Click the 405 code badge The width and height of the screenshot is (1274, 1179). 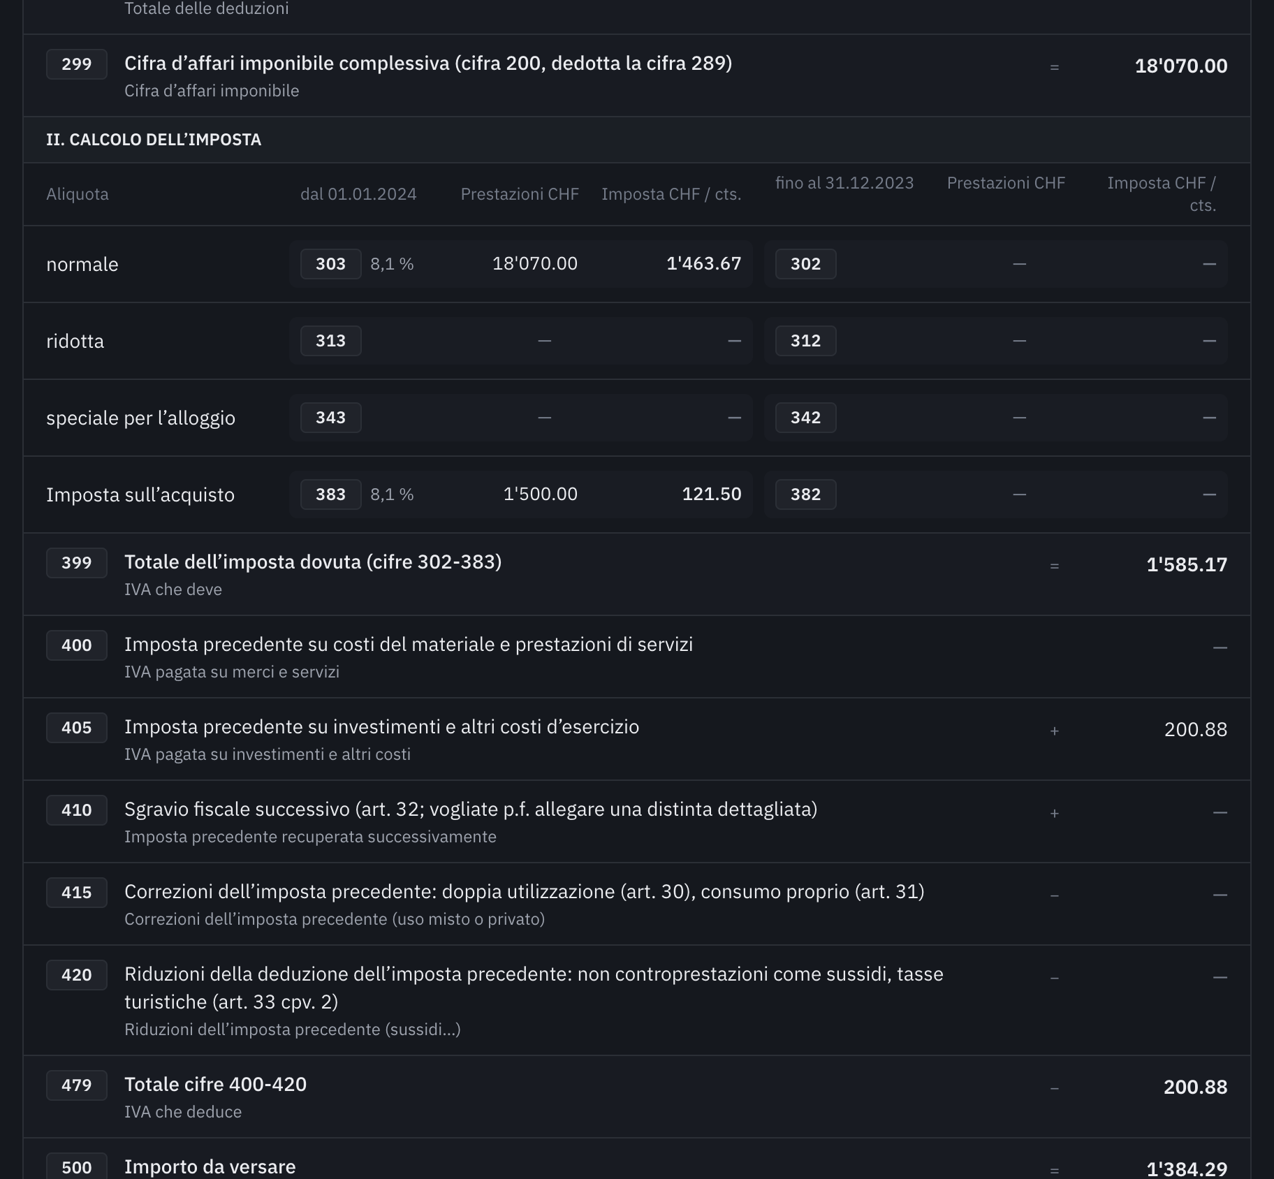(x=77, y=728)
